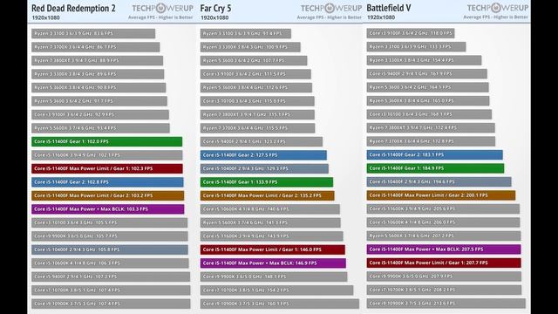Click the Core i5-10400F 194.6 FPS bar
Screen dimensions: 558x314
439,182
